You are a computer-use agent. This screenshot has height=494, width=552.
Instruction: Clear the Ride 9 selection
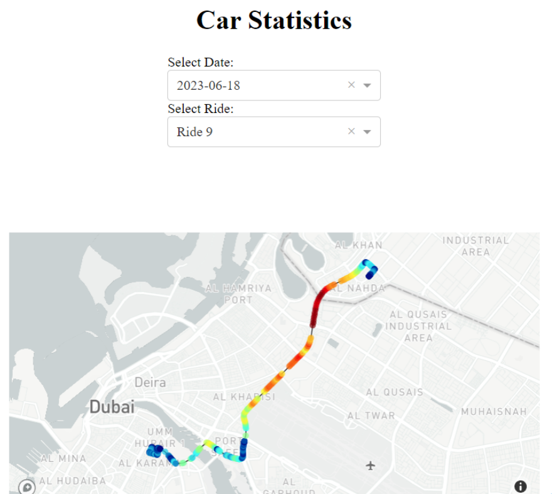(x=351, y=131)
